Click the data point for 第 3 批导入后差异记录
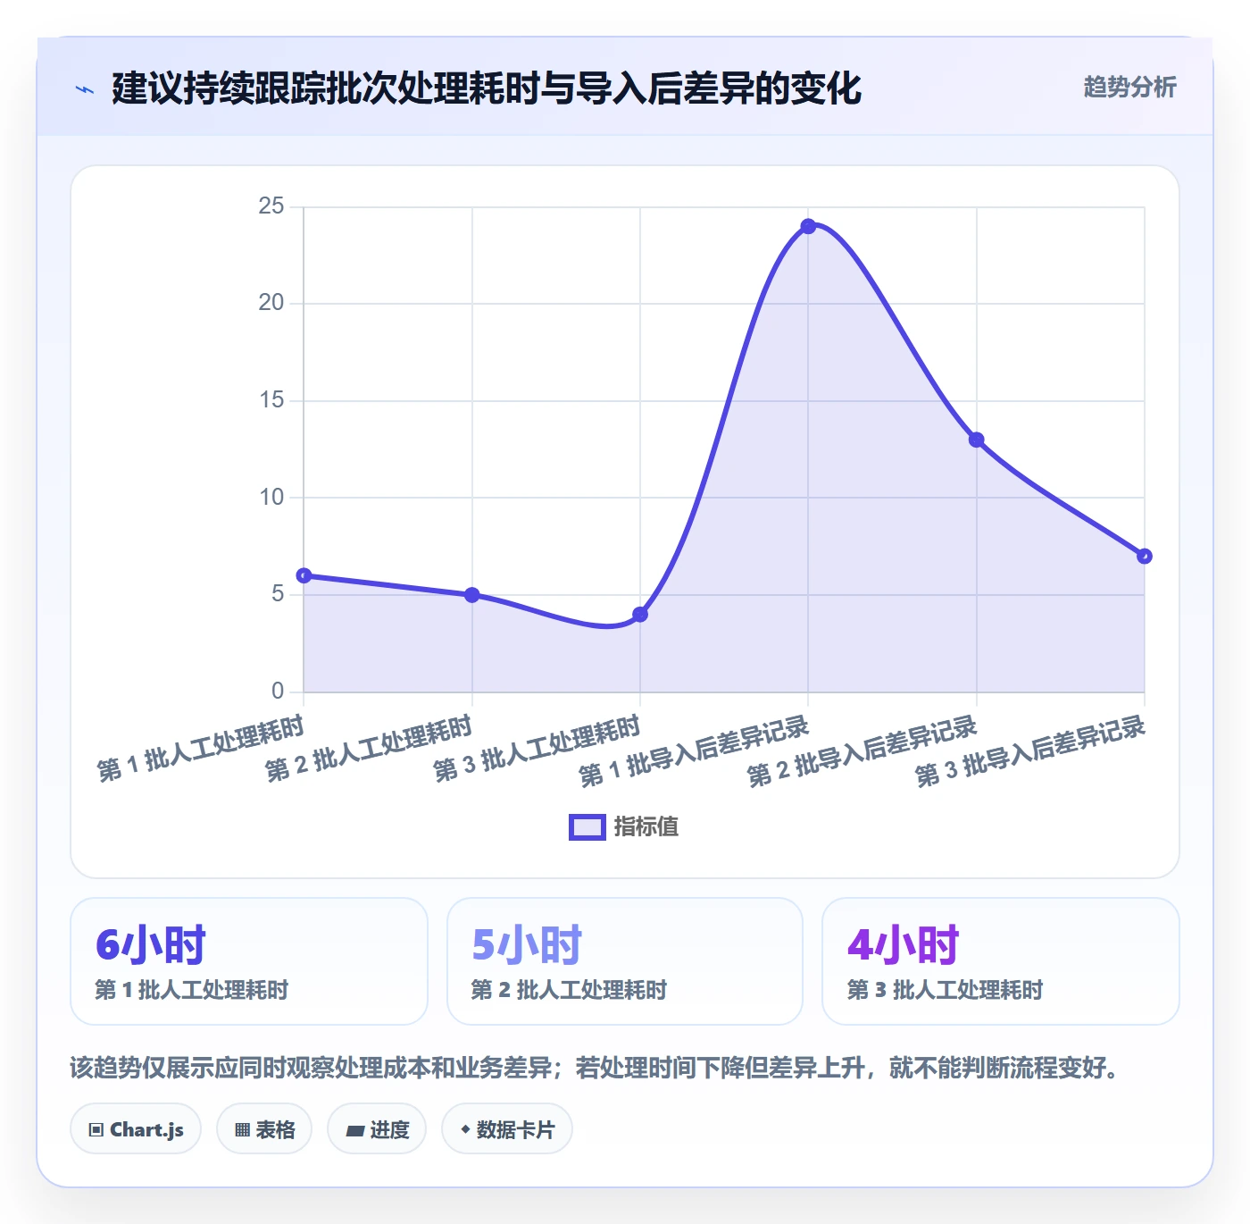 (x=1145, y=556)
